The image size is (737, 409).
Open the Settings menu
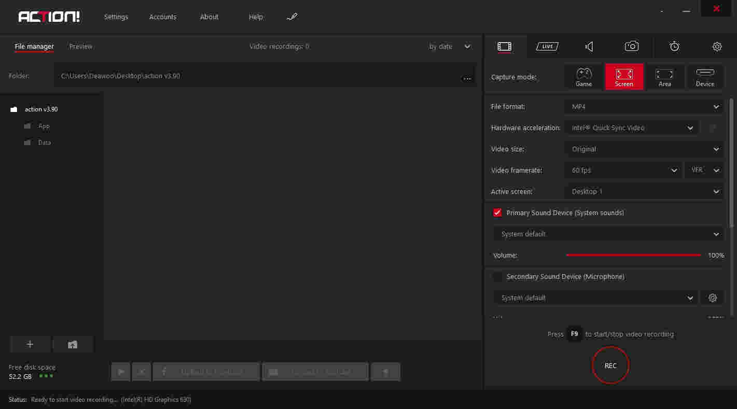[x=116, y=17]
